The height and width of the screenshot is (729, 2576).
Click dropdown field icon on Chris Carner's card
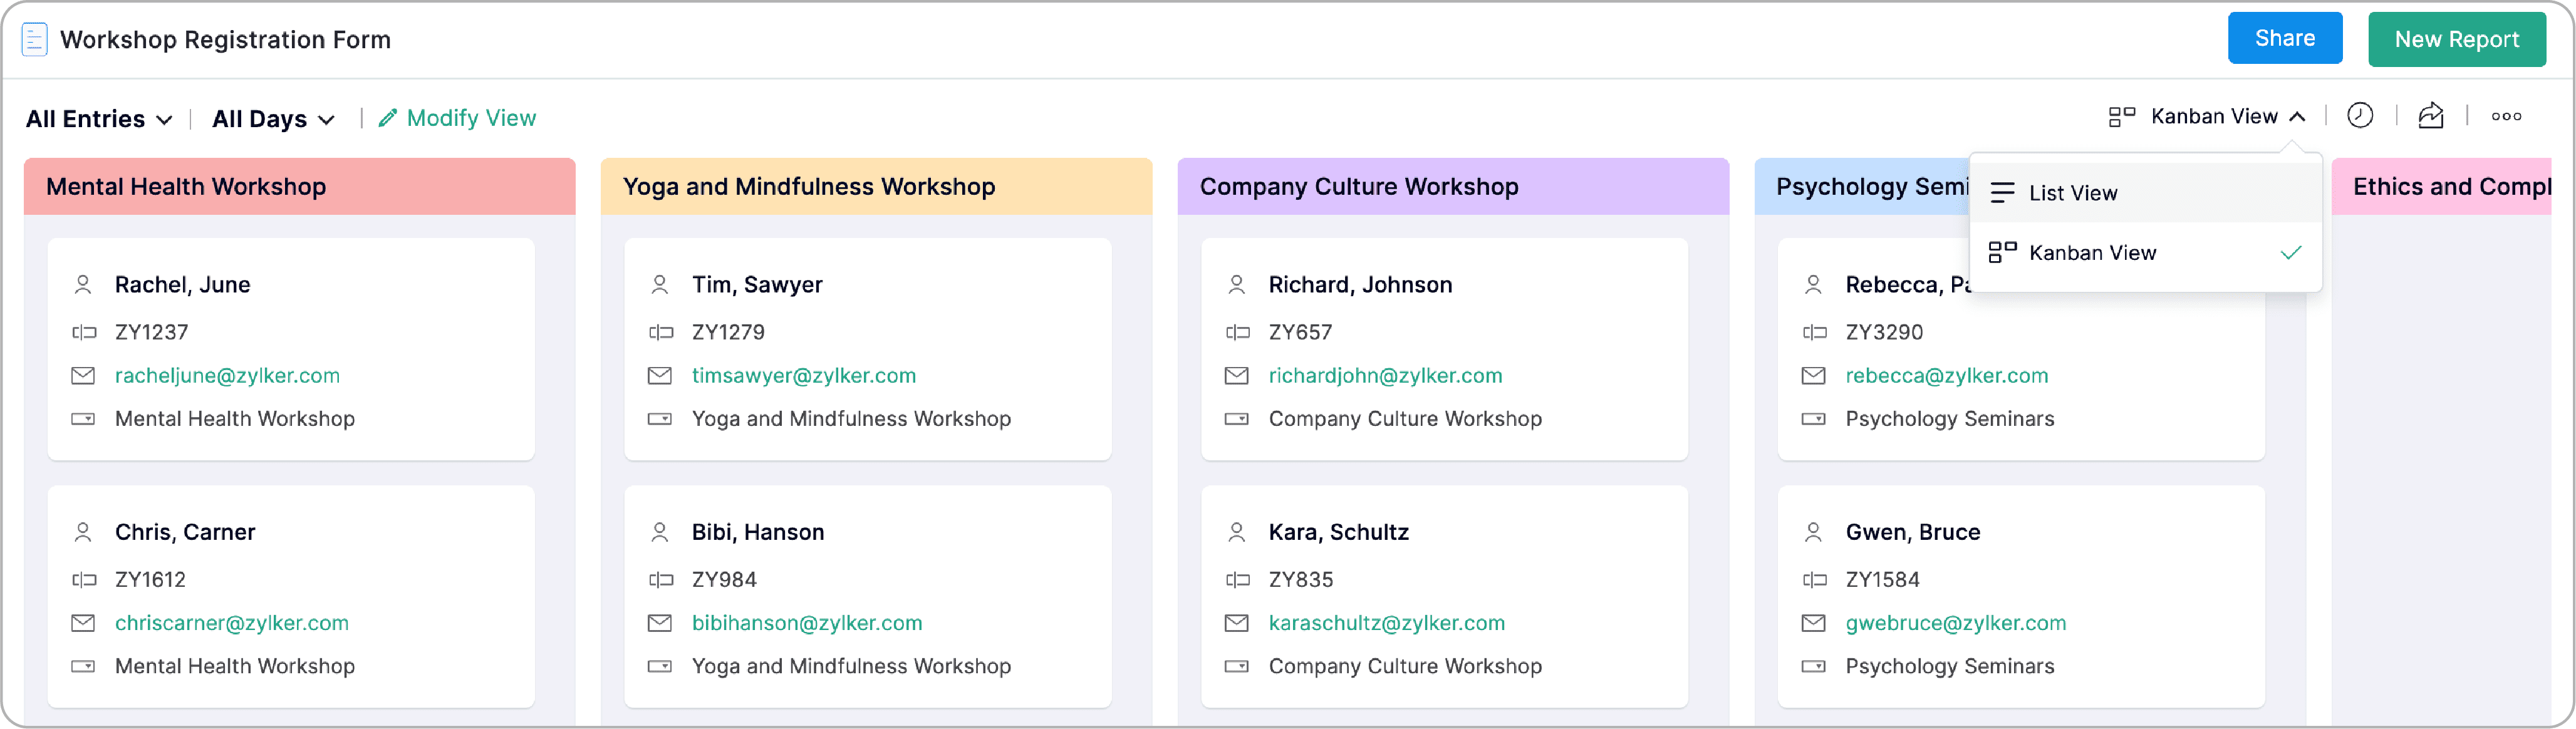83,666
